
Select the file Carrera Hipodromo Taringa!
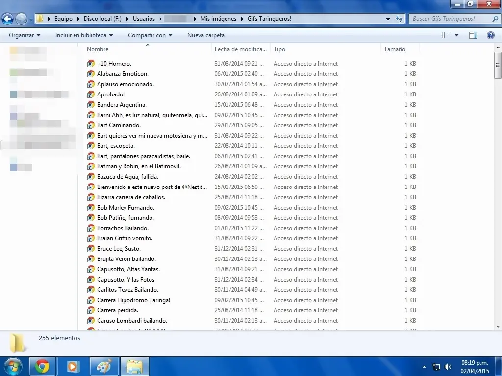pos(133,300)
